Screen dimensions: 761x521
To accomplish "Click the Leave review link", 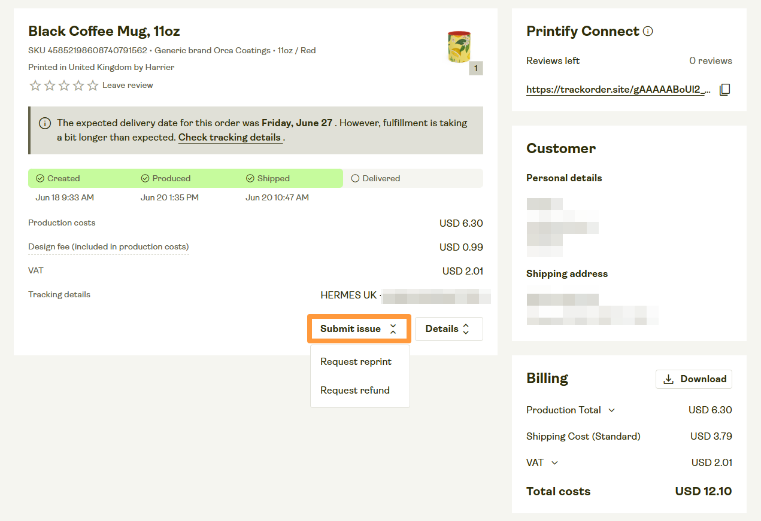I will (x=127, y=85).
